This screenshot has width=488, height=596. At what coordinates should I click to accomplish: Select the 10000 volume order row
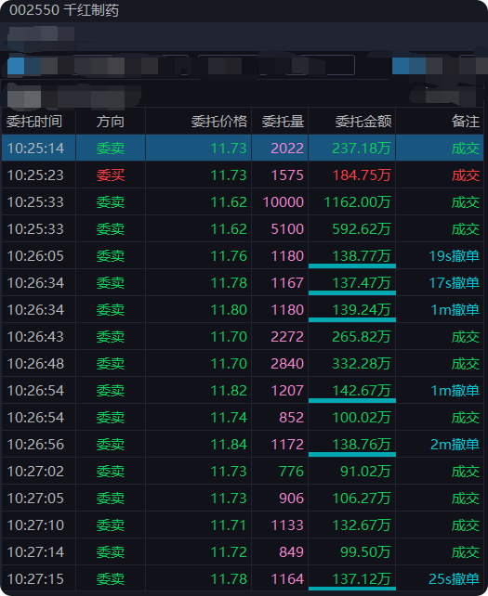click(243, 201)
